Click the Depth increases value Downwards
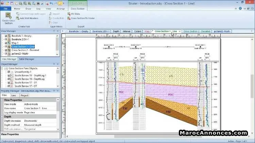The image size is (255, 143). pos(30,121)
